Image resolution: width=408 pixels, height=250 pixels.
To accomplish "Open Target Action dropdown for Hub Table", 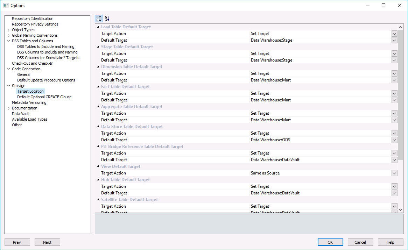I will [394, 186].
